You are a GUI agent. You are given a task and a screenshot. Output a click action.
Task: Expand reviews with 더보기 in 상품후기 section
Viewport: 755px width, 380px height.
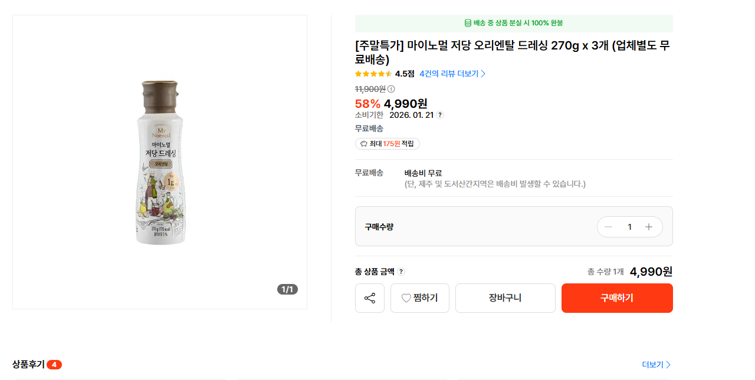click(x=656, y=365)
